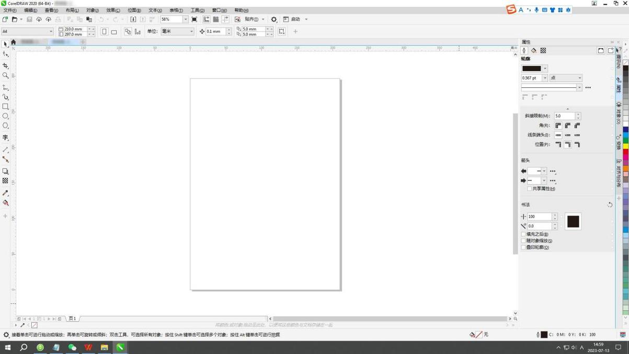The image size is (629, 354).
Task: Select the Connector tool
Action: pyautogui.click(x=5, y=159)
